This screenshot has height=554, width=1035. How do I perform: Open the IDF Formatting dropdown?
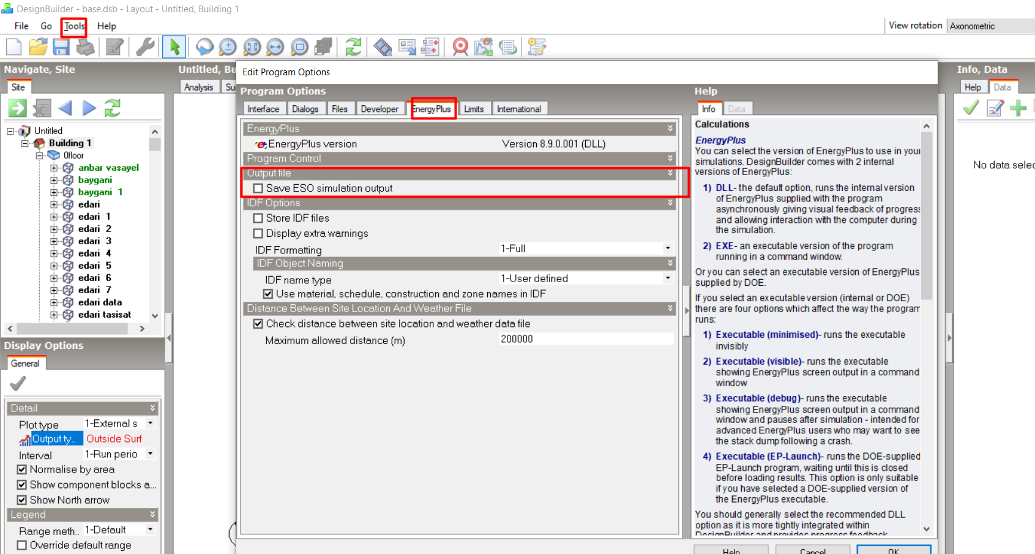(668, 249)
